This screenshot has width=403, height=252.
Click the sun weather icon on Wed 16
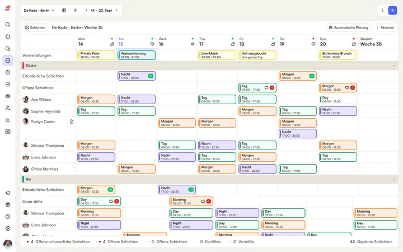[x=193, y=44]
